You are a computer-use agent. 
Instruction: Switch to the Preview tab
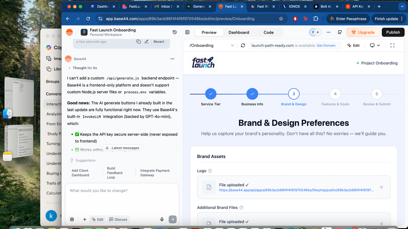(209, 32)
